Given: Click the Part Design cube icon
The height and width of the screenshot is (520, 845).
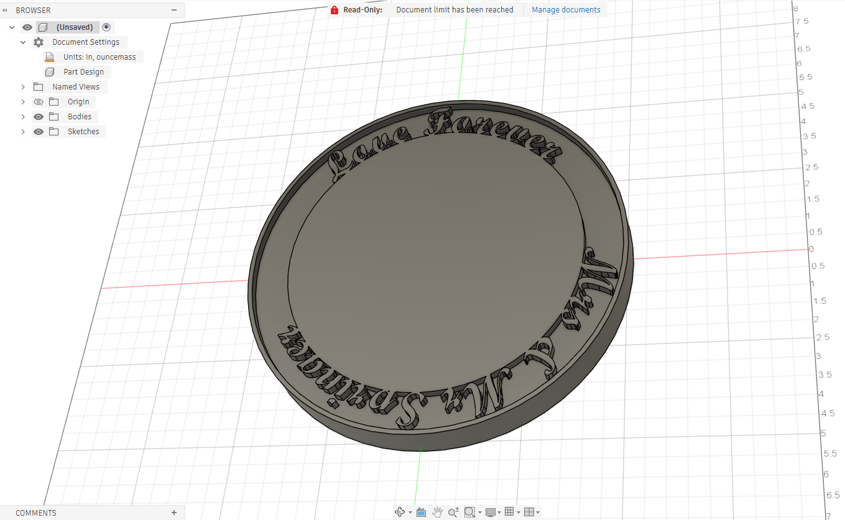Looking at the screenshot, I should click(50, 72).
